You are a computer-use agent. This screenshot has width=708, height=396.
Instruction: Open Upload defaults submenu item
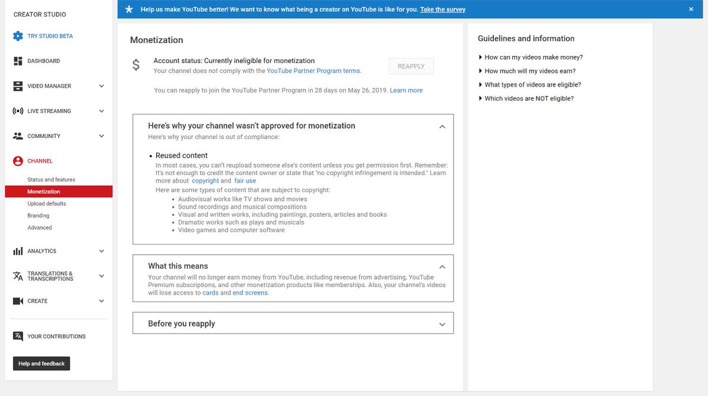click(47, 204)
